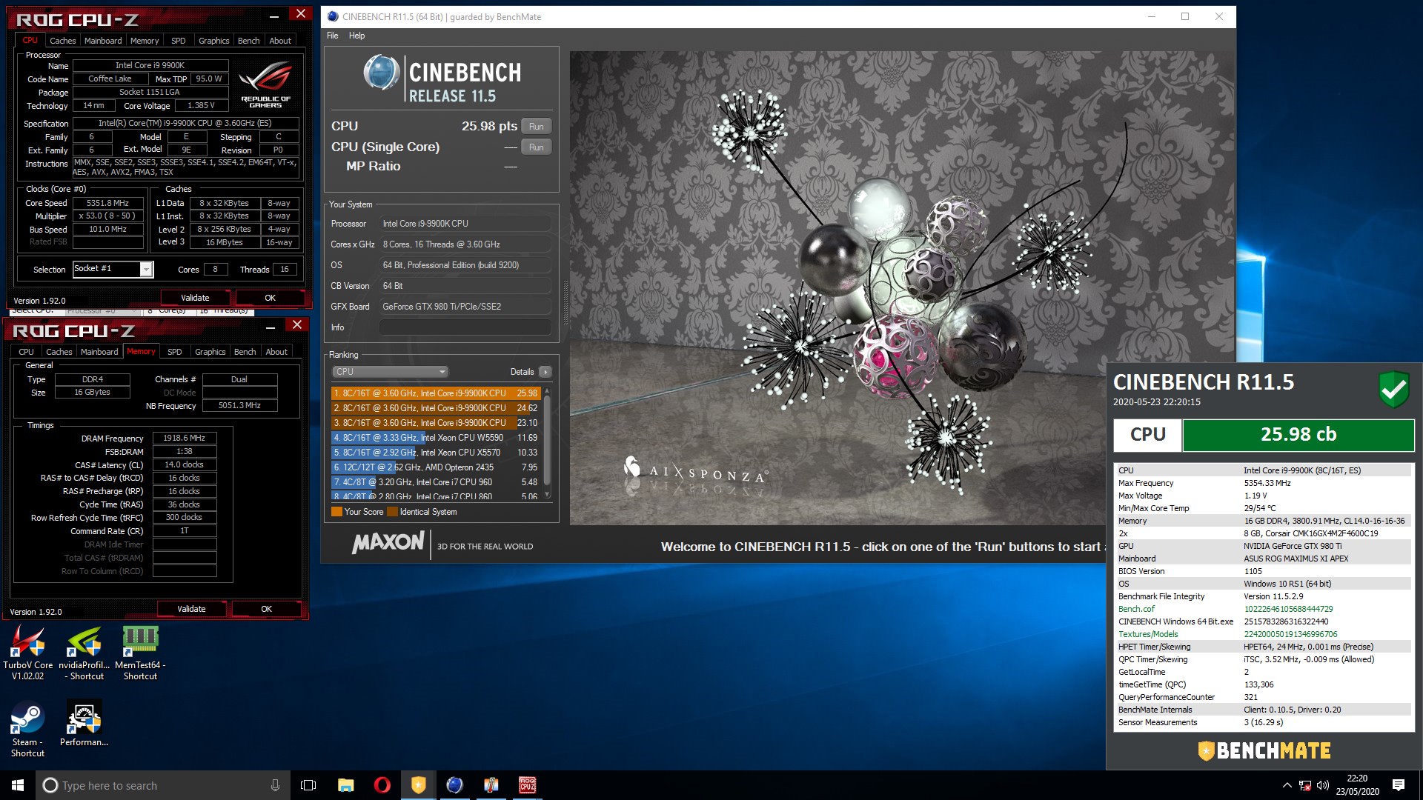
Task: Open the Socket #1 selection dropdown
Action: coord(146,270)
